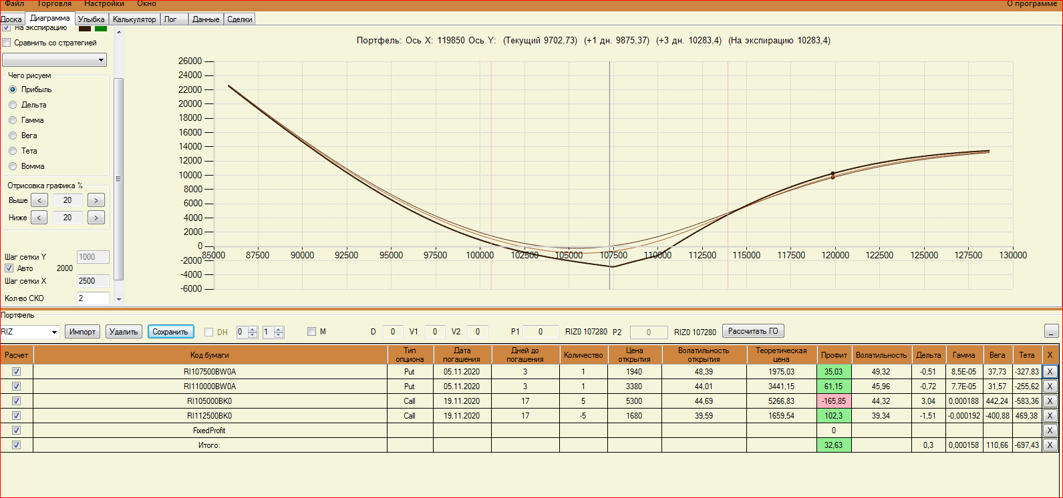Pick the green color swatch

[x=101, y=28]
